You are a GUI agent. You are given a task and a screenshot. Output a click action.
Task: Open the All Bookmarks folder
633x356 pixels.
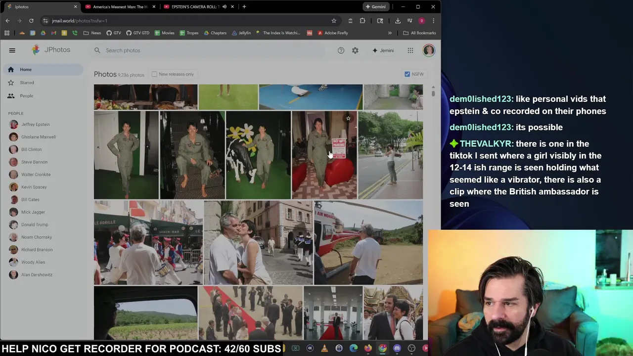(x=419, y=33)
